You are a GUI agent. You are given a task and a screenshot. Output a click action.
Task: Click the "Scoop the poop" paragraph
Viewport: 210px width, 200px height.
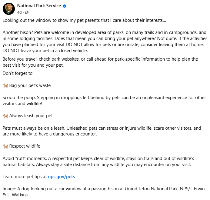click(x=103, y=101)
